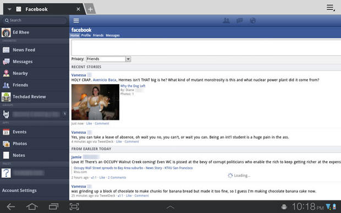Open Nearby in sidebar
341x213 pixels.
35,73
